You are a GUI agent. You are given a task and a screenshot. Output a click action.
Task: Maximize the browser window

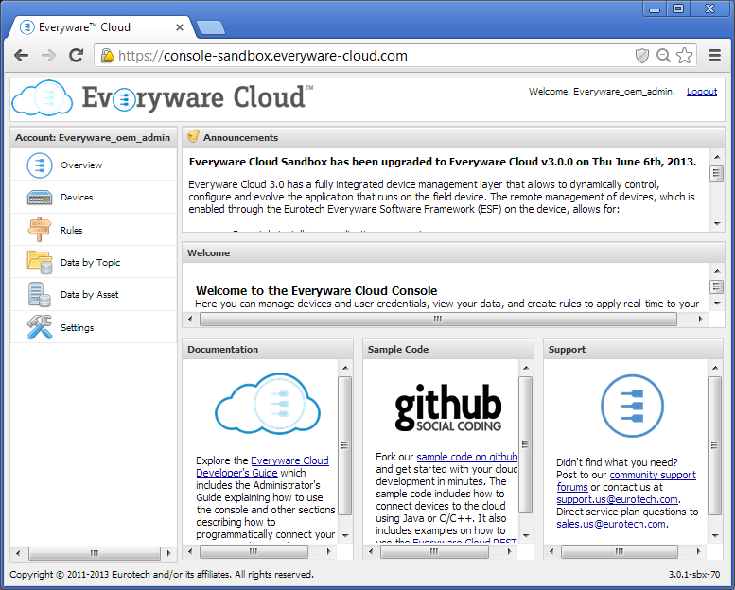click(x=678, y=9)
